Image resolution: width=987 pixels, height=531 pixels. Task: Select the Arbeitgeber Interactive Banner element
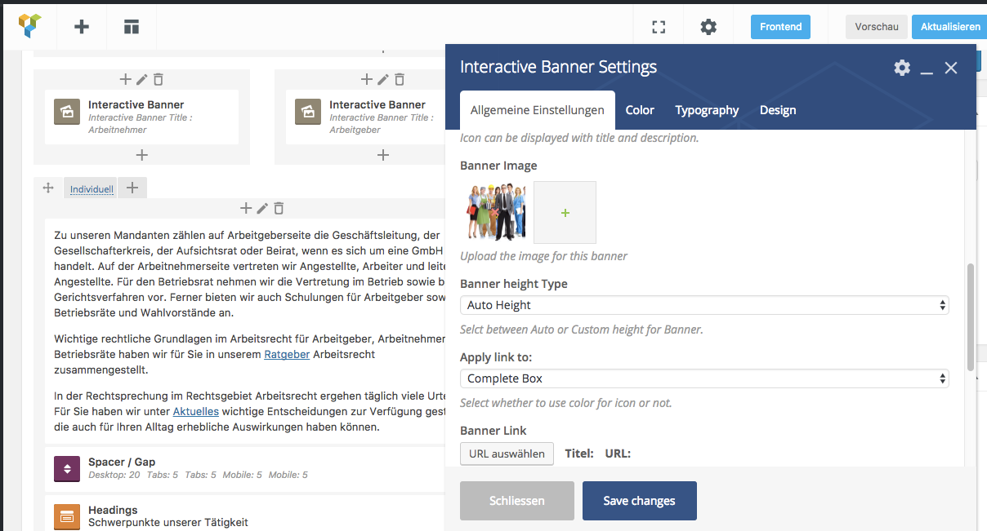368,117
